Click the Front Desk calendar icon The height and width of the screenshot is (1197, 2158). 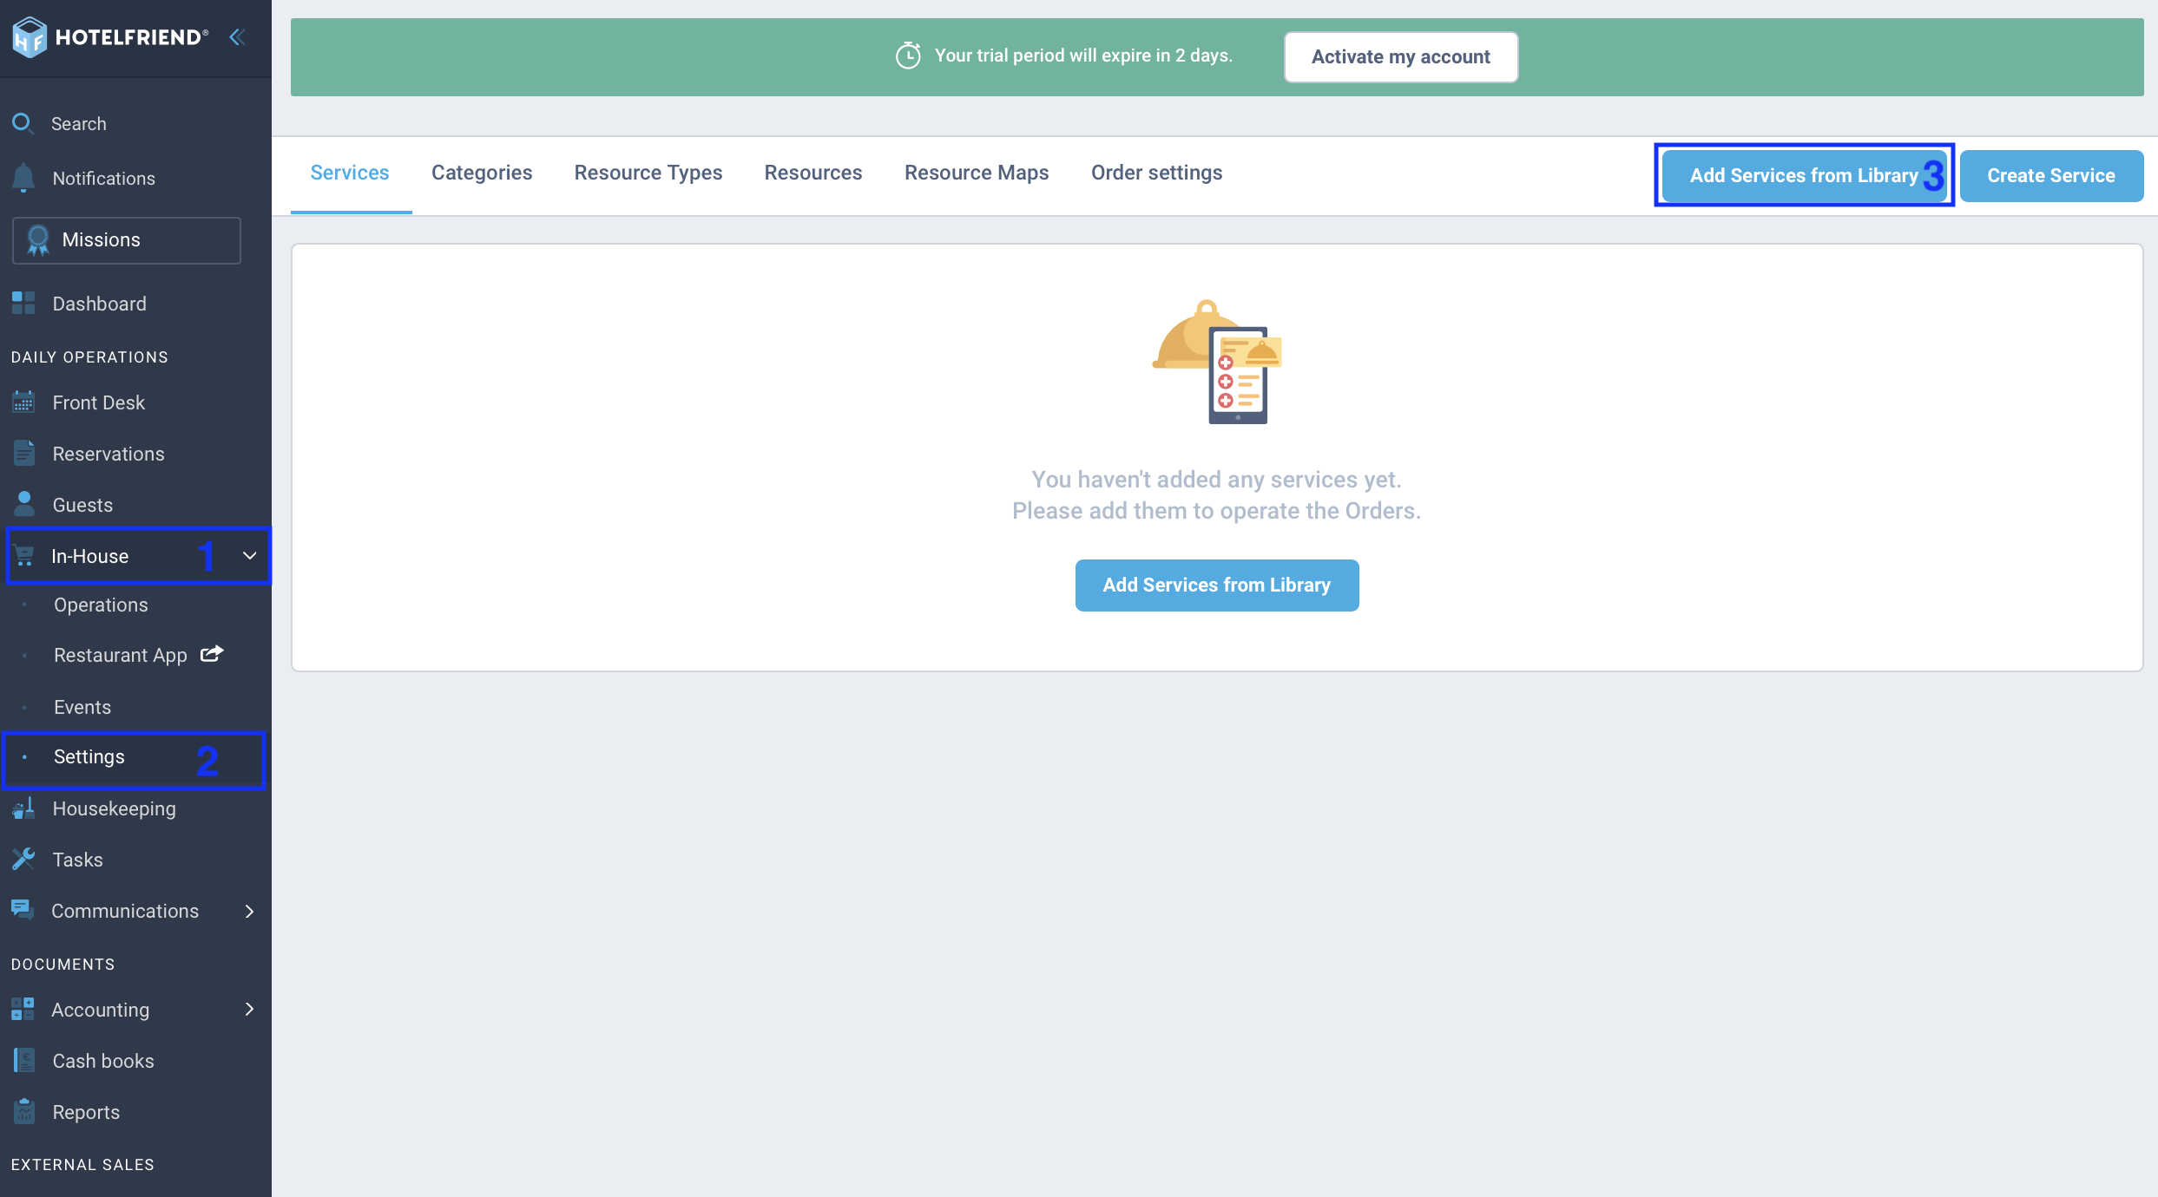[23, 402]
